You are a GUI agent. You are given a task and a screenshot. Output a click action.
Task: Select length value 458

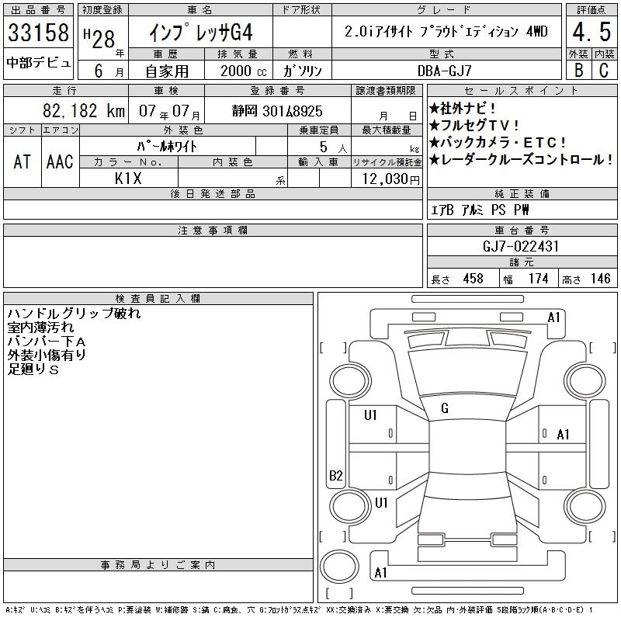[473, 279]
